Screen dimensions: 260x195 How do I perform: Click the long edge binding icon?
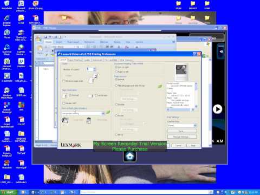click(x=65, y=120)
